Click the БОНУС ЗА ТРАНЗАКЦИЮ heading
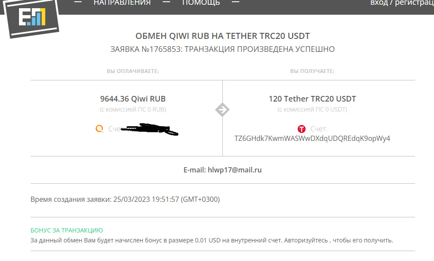434x261 pixels. pyautogui.click(x=67, y=230)
